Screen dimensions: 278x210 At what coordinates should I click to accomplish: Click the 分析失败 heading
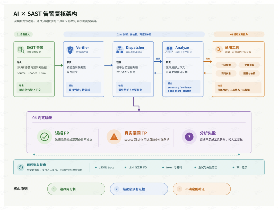click(x=208, y=133)
